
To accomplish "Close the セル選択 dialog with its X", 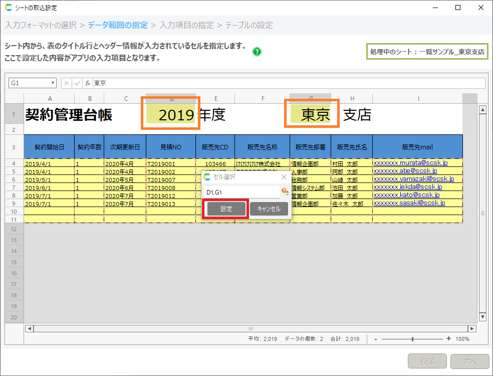I will point(284,177).
